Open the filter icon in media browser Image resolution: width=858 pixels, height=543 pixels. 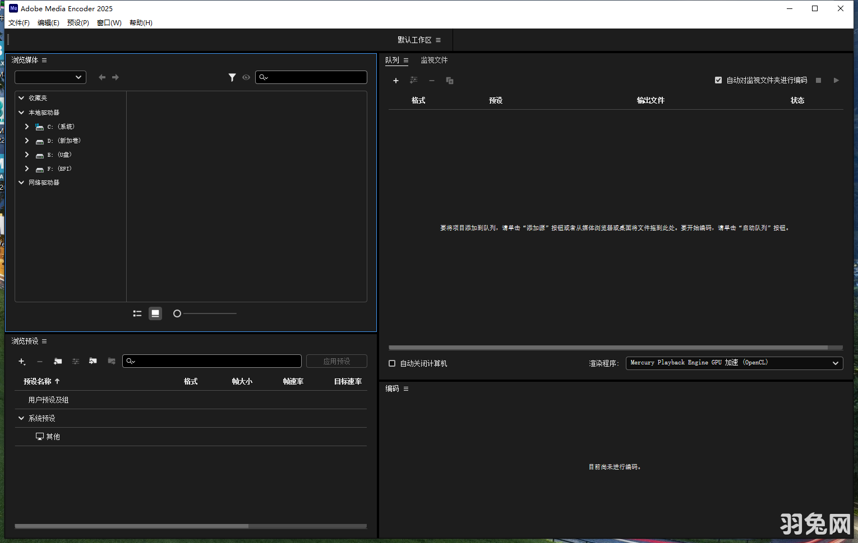point(232,77)
